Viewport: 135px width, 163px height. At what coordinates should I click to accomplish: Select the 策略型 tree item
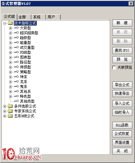coord(25,72)
